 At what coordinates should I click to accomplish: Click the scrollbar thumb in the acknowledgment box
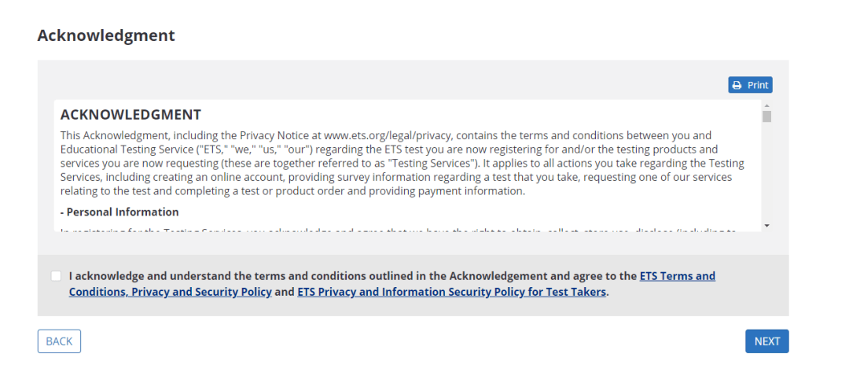pos(766,116)
